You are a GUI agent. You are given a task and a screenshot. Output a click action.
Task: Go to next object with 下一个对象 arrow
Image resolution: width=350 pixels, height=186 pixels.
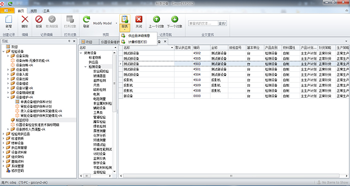click(174, 19)
